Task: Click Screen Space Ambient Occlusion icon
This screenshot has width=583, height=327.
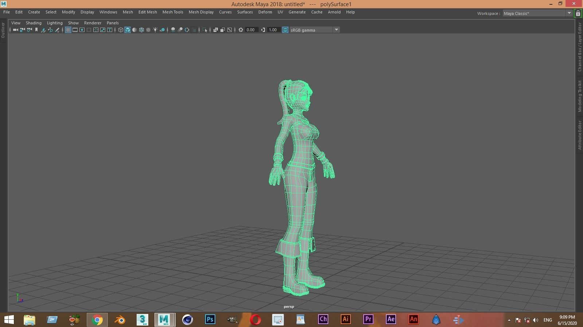Action: 173,30
